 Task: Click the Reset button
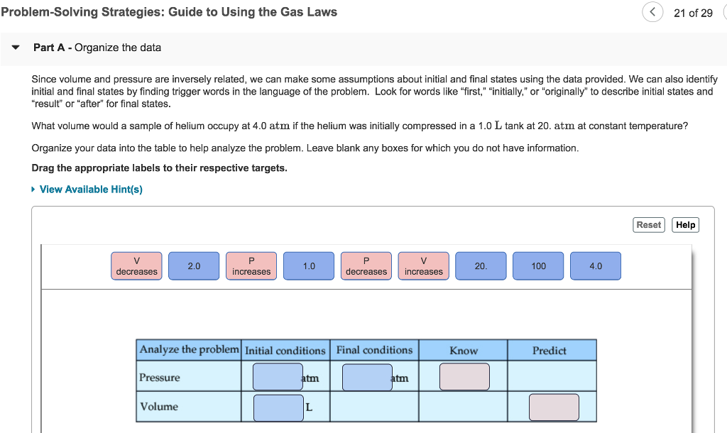tap(648, 224)
